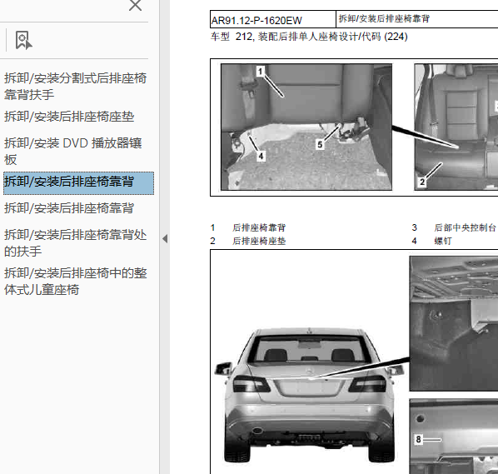Viewport: 498px width, 474px height.
Task: Click document code AR91.12-P-1620EW
Action: (x=256, y=21)
